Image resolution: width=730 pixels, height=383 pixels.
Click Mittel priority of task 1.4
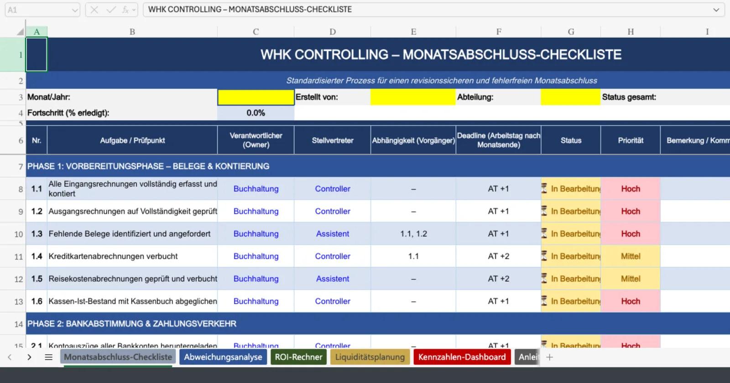tap(631, 256)
